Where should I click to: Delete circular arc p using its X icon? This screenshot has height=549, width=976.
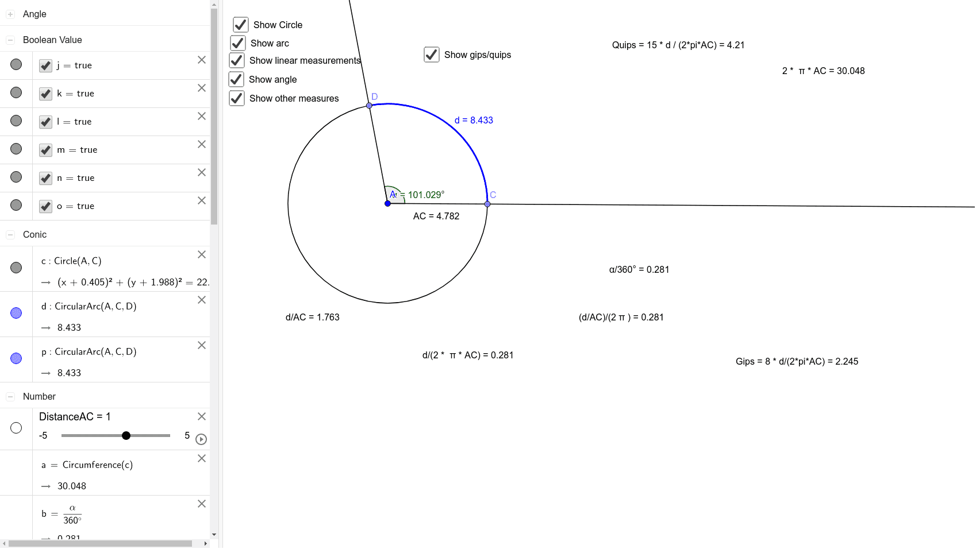point(201,345)
